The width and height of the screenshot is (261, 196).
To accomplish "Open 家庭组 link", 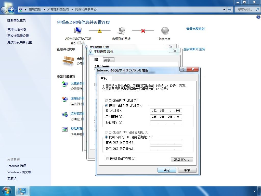I will (x=12, y=179).
